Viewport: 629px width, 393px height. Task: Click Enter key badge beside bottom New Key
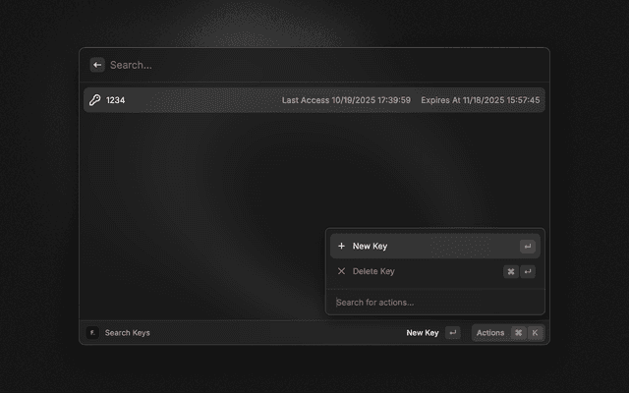click(x=452, y=333)
